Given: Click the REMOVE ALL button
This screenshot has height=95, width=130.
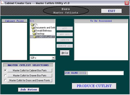Looking at the screenshot, I should (x=65, y=46).
